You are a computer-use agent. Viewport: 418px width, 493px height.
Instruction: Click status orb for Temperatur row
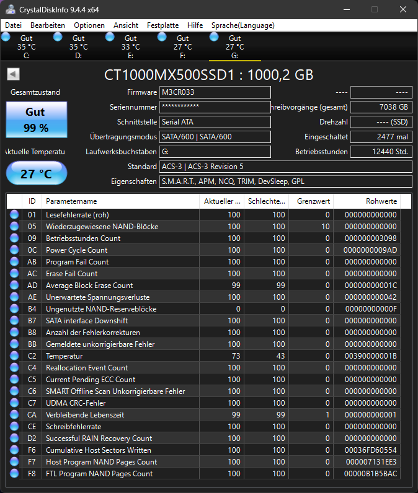point(14,356)
